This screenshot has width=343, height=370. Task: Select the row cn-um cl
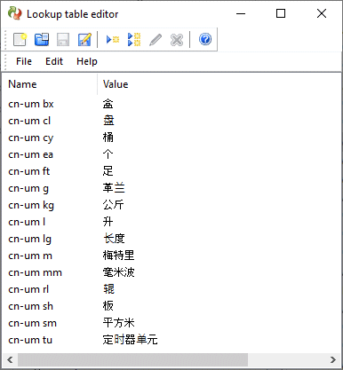(x=171, y=121)
